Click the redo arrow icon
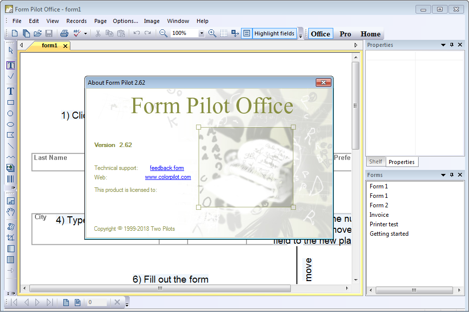The image size is (469, 312). point(148,33)
